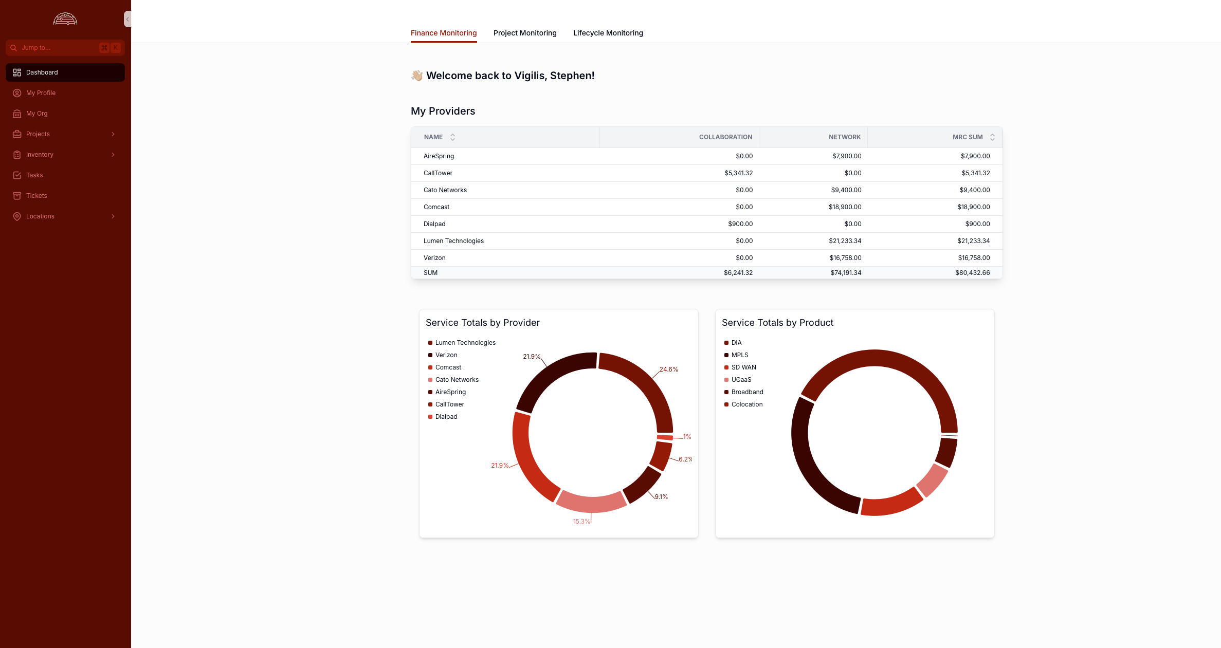Image resolution: width=1221 pixels, height=648 pixels.
Task: Open My Org from the sidebar
Action: [37, 113]
